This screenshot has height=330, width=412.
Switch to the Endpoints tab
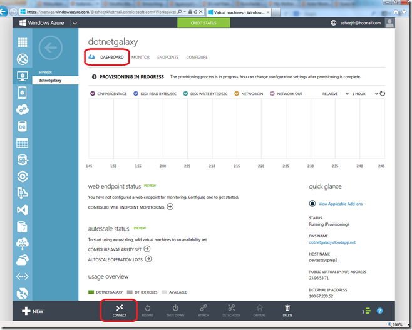click(x=168, y=57)
